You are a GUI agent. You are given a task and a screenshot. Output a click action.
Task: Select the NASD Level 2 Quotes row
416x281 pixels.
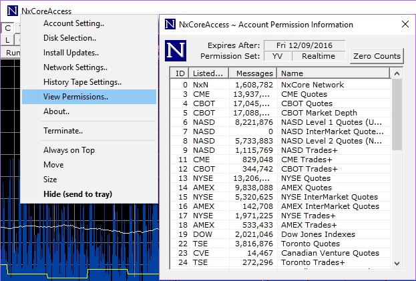(280, 141)
